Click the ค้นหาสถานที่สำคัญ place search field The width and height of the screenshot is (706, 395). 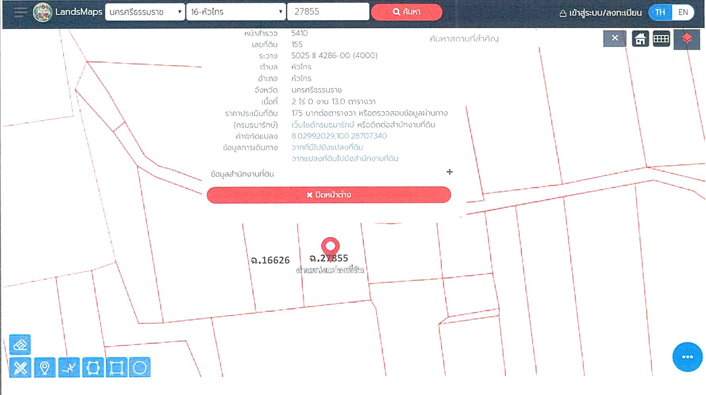point(464,39)
